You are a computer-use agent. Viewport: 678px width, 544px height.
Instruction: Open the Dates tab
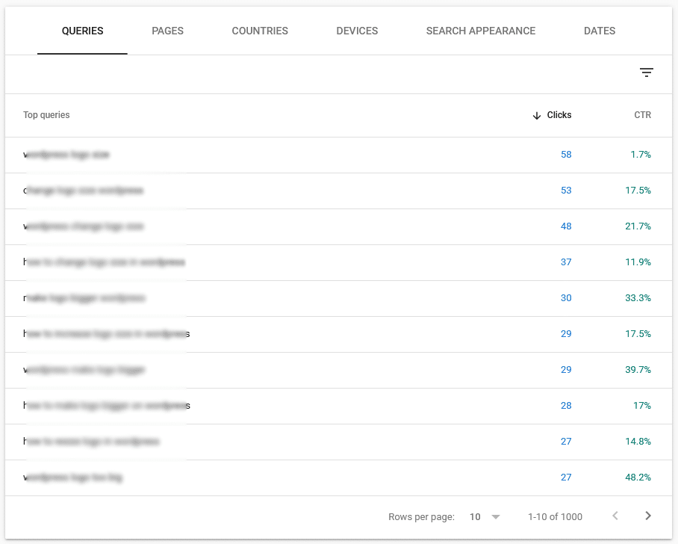pos(600,31)
